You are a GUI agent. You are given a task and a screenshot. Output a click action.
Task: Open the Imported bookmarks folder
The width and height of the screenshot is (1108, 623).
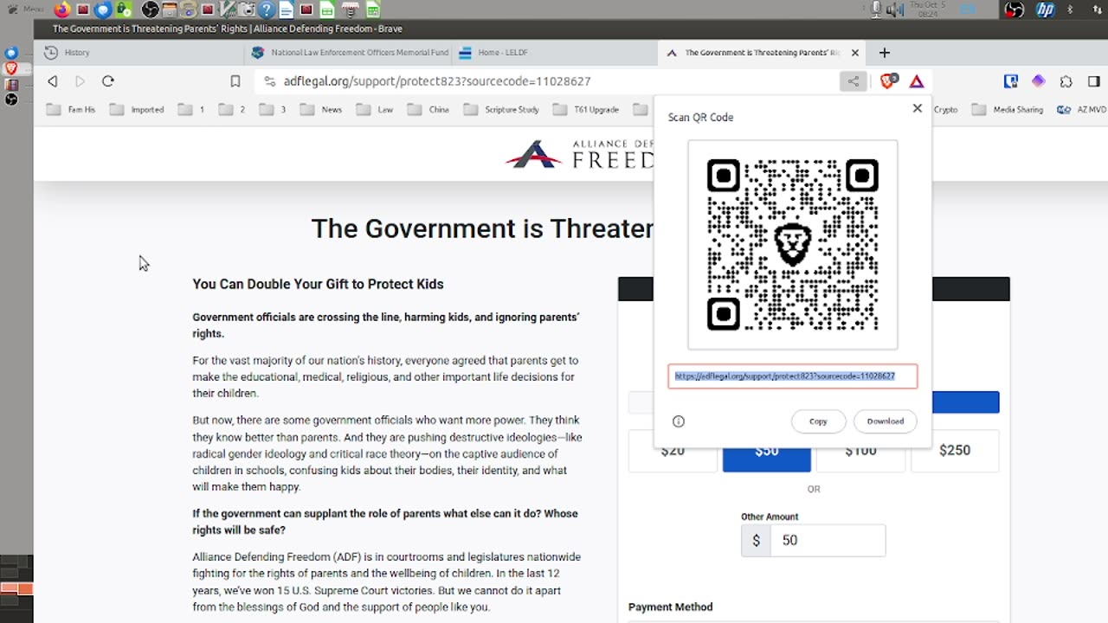pos(137,110)
